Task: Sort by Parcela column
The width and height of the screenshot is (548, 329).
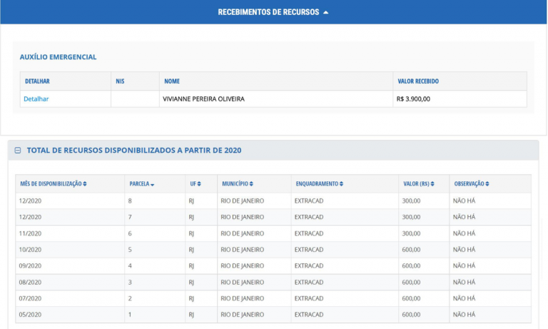Action: 141,184
